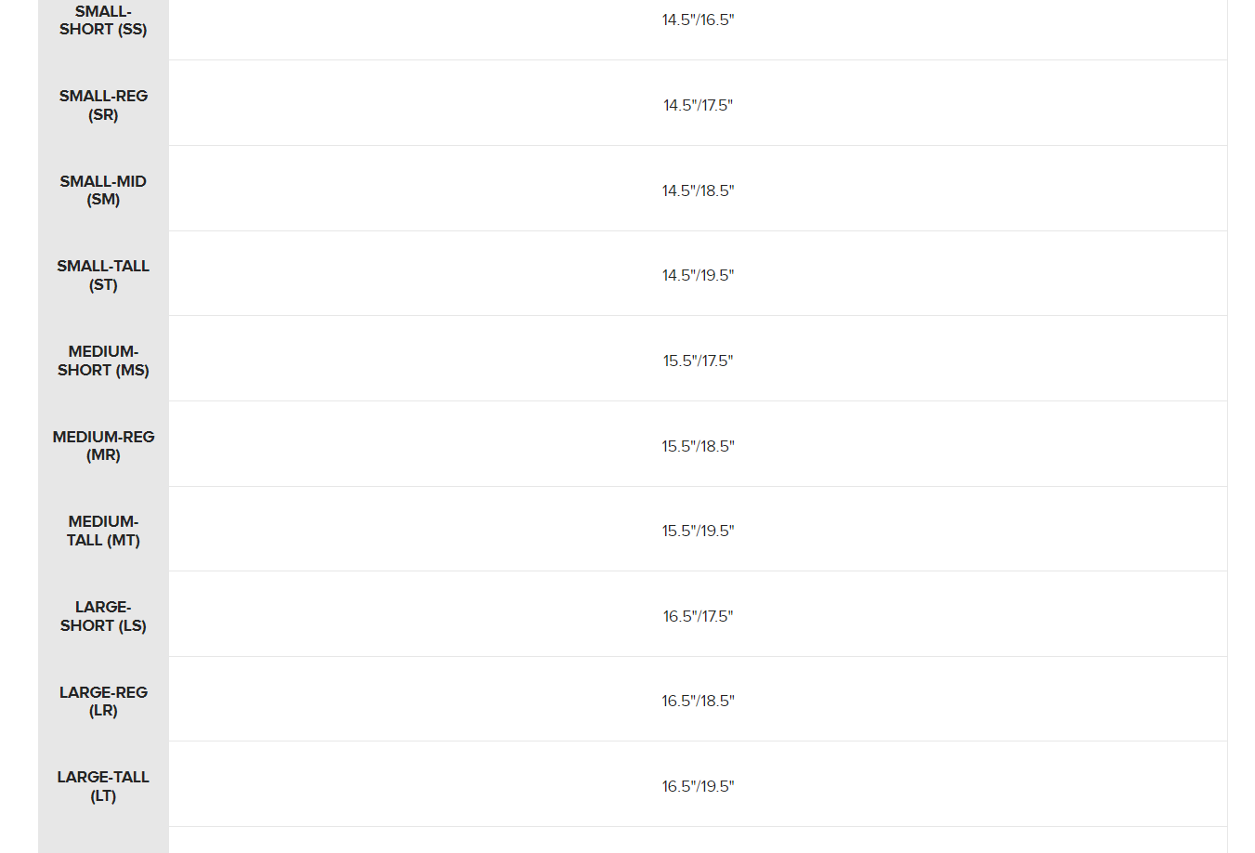Select the 16.5"/17.5" measurement cell
Viewport: 1255px width, 853px height.
pos(698,616)
